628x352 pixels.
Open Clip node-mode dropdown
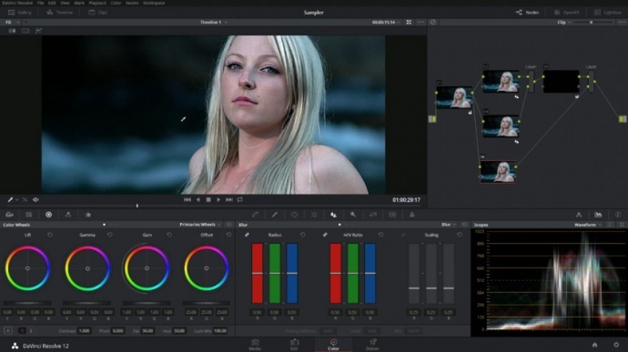click(564, 22)
